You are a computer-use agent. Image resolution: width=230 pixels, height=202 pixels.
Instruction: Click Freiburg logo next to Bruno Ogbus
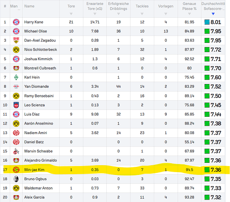point(16,179)
